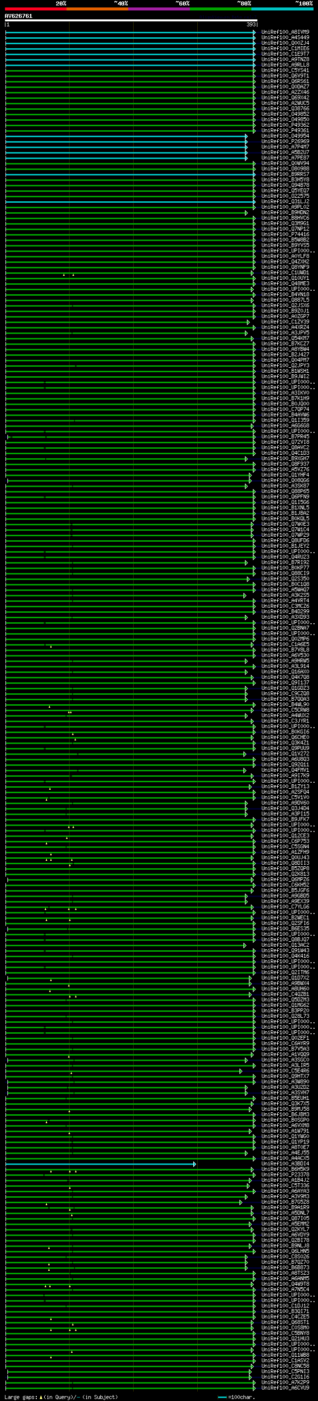This screenshot has width=318, height=1401.
Task: Select the UniRef100_Q88CI9 label
Action: [x=285, y=573]
